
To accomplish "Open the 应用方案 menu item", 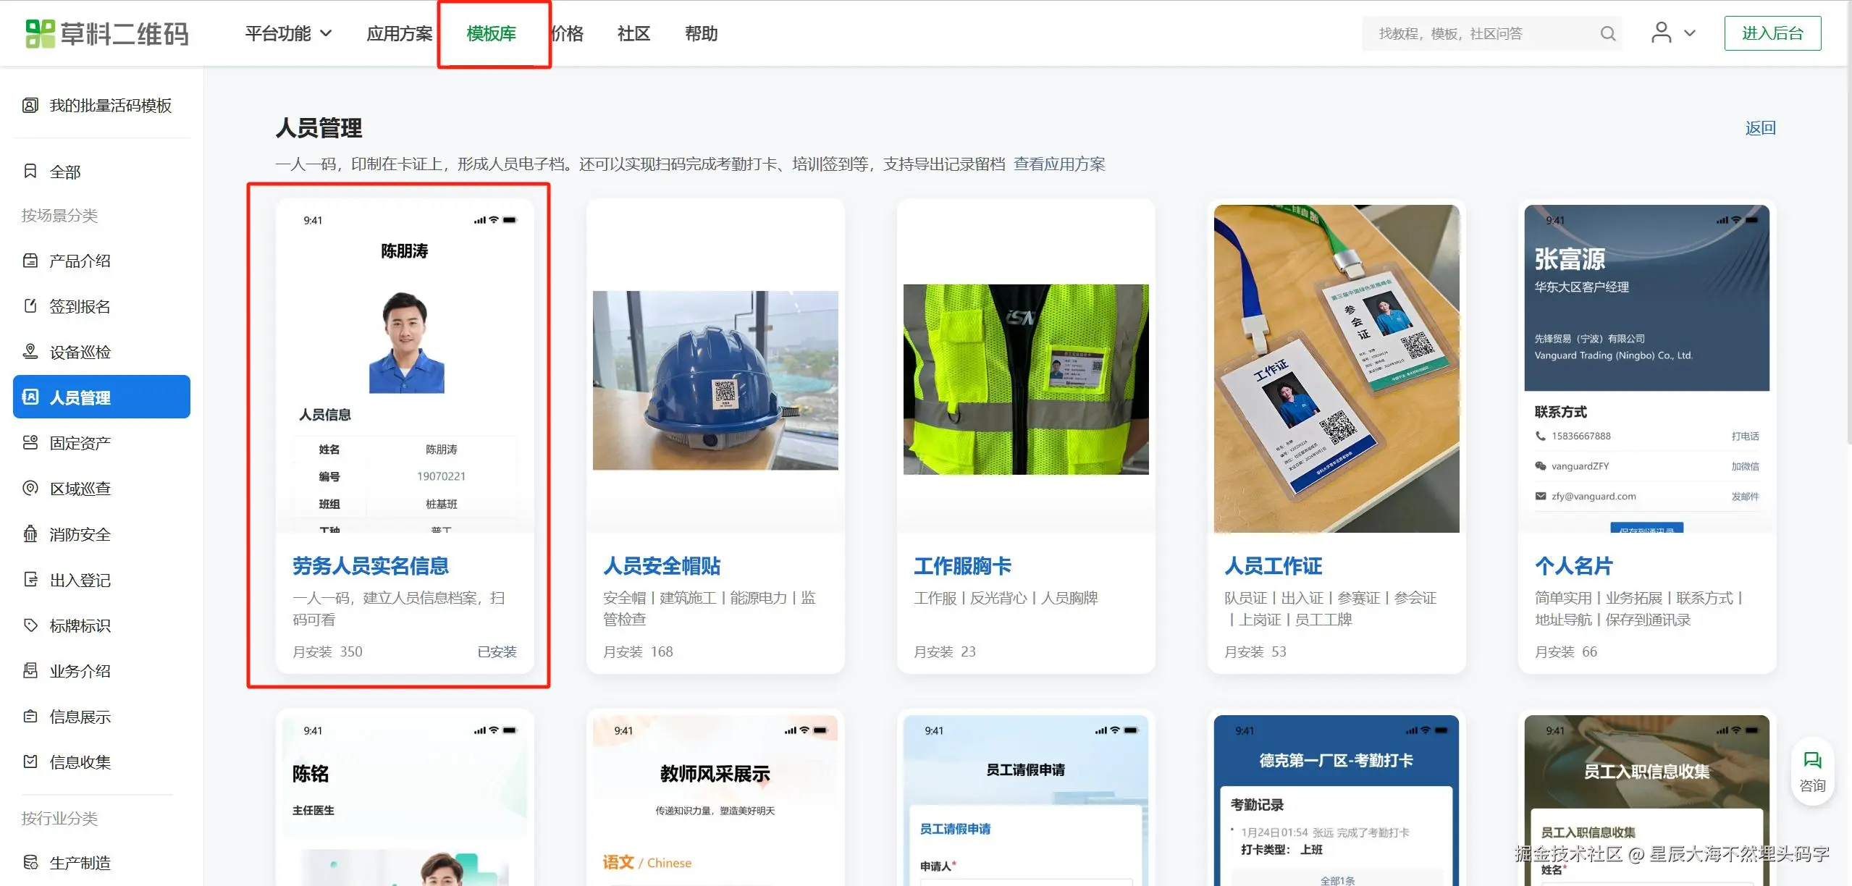I will pos(399,33).
